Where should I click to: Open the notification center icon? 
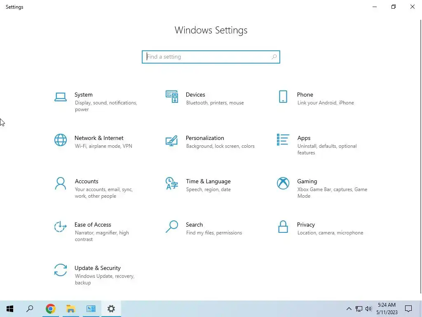(408, 309)
